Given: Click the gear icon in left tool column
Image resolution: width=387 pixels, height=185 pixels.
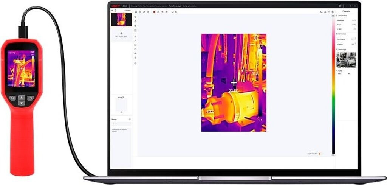Looking at the screenshot, I should 135,63.
